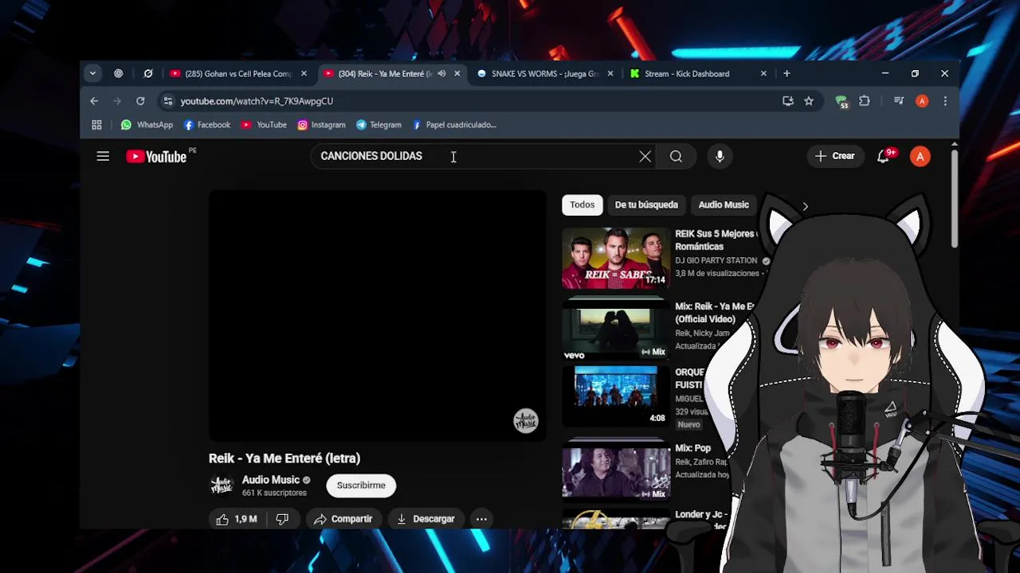Click the Compartir button

[343, 519]
